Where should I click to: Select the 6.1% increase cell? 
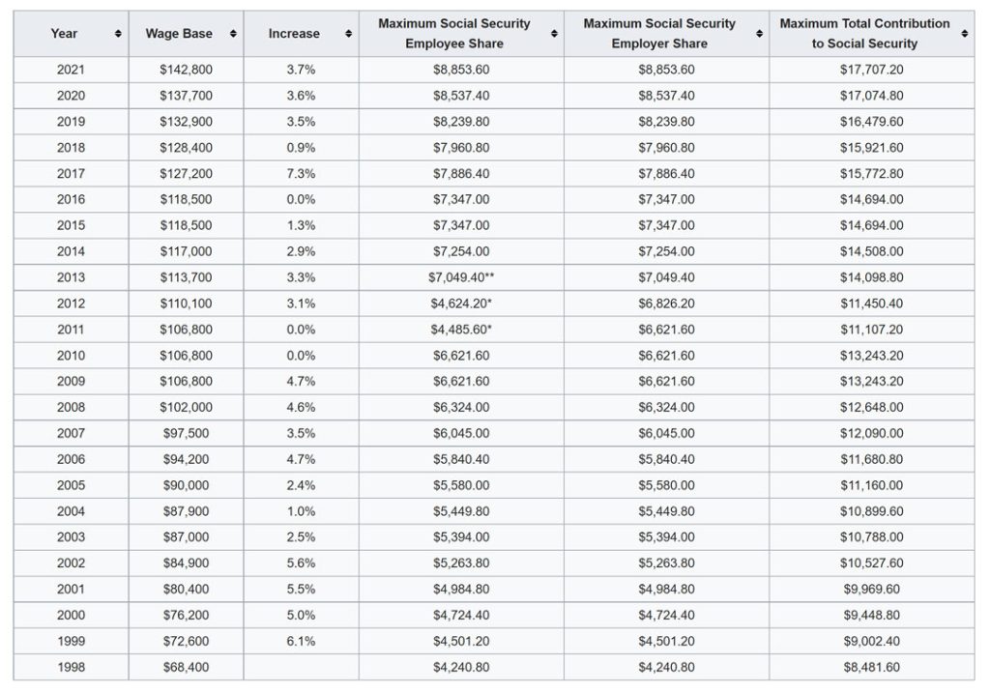[302, 641]
